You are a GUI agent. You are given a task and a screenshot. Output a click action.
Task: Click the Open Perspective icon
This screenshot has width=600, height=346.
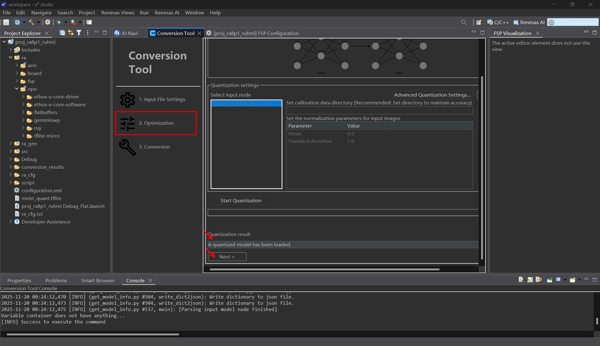point(479,22)
